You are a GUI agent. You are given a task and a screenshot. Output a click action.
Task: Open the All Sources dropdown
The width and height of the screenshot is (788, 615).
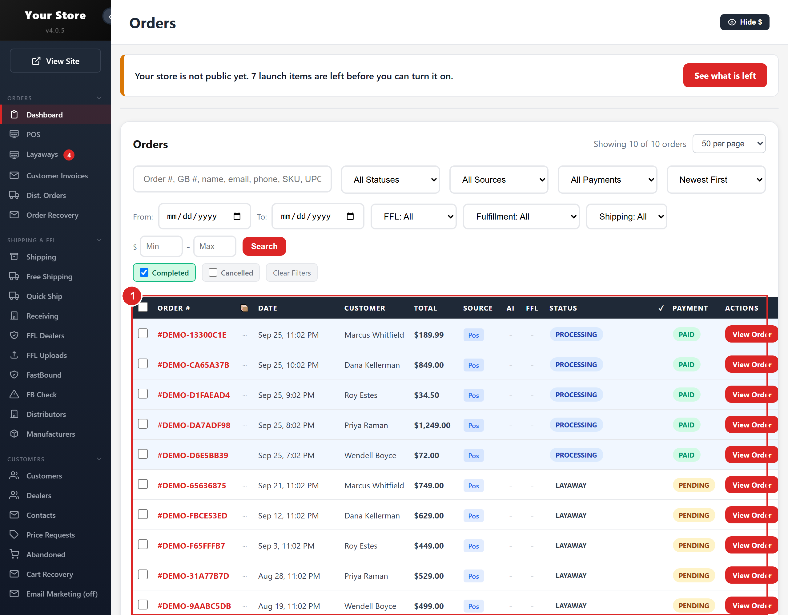point(499,180)
